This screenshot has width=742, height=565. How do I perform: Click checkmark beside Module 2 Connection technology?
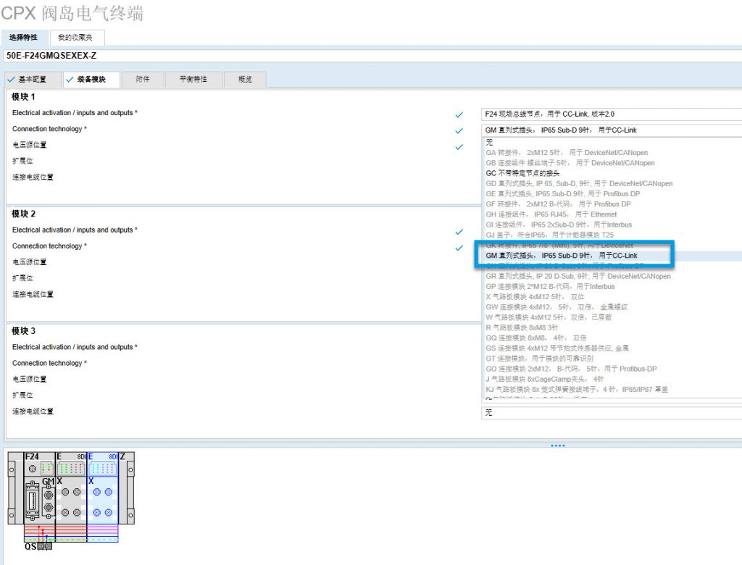click(459, 248)
